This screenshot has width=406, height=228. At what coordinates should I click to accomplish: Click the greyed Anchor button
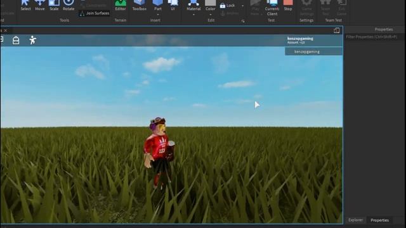[230, 13]
